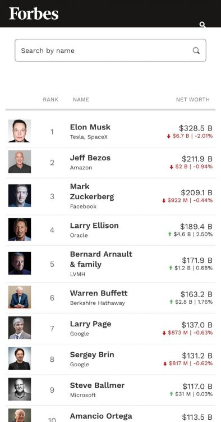
Task: Focus the Search by name field
Action: (x=110, y=50)
